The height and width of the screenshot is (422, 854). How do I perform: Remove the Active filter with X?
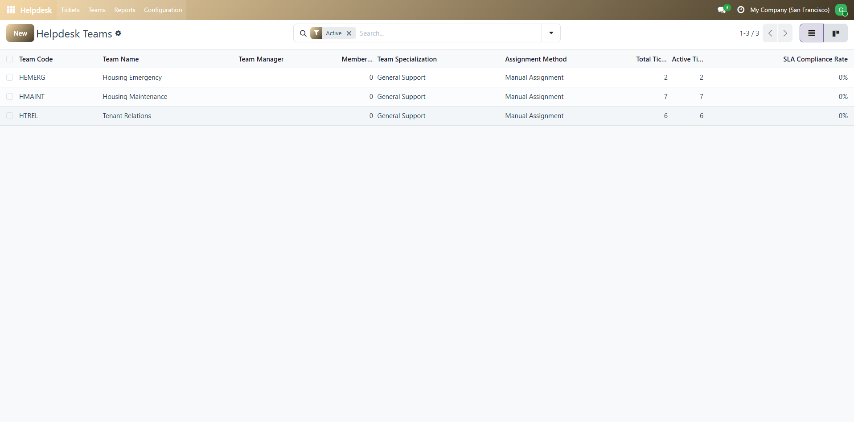point(349,33)
